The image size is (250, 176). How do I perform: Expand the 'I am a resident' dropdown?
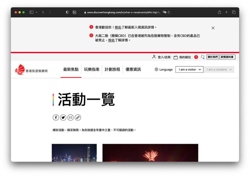point(220,70)
